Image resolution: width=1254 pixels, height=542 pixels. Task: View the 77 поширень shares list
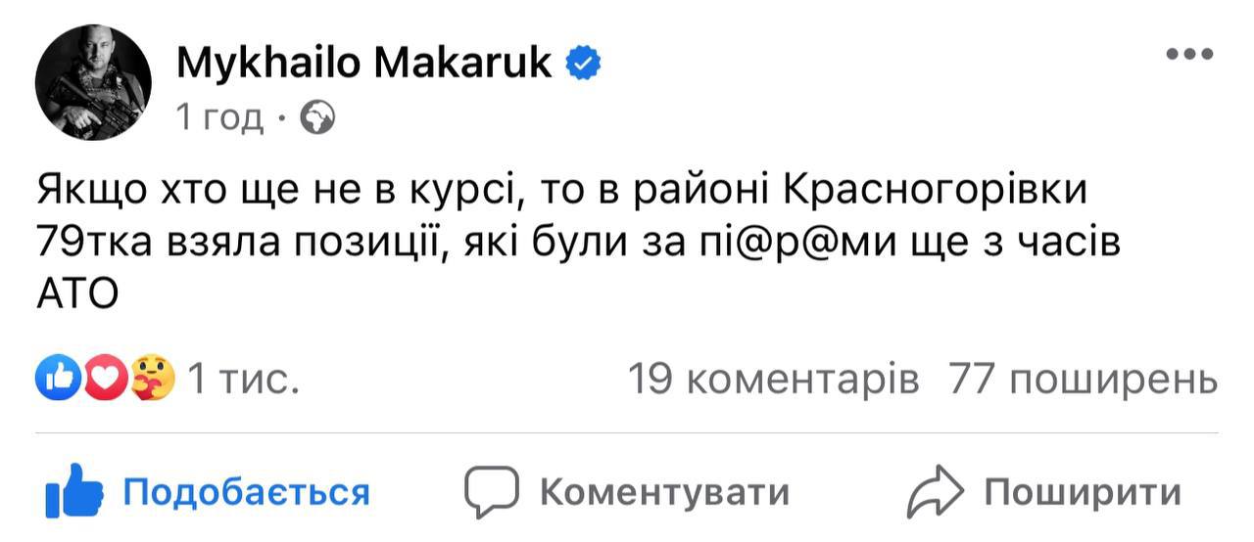click(x=1084, y=378)
